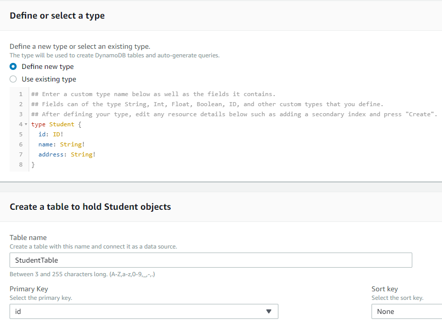This screenshot has width=442, height=326.
Task: Select the "Define new type" radio button
Action: (x=13, y=66)
